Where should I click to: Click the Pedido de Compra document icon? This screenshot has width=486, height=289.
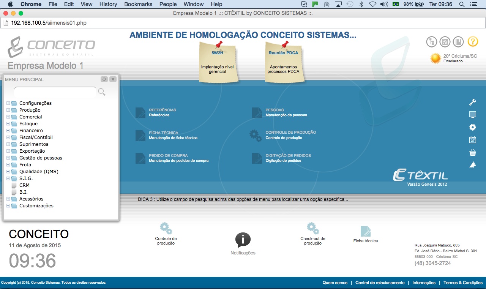coord(140,158)
